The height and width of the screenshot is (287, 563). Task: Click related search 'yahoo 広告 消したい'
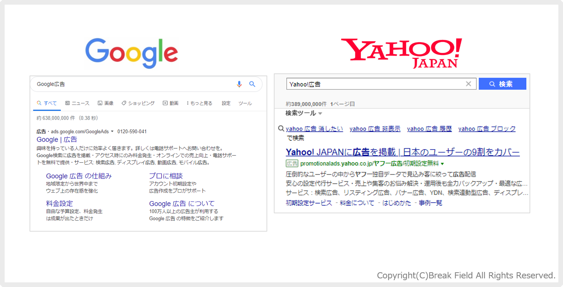pos(314,129)
